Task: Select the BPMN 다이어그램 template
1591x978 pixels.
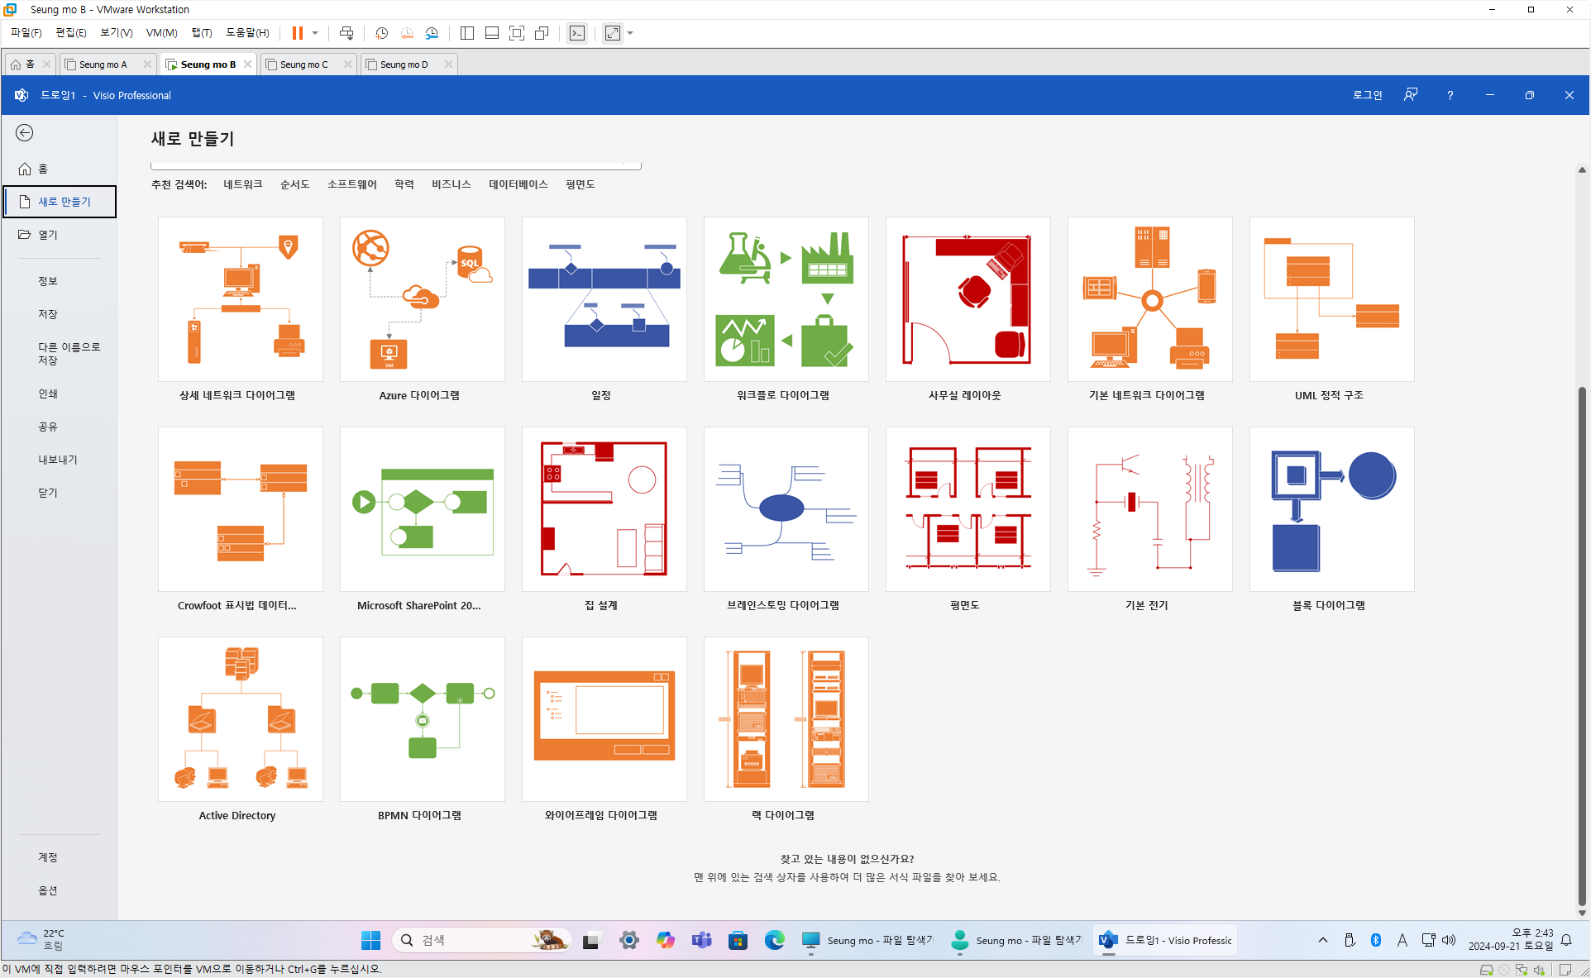Action: tap(422, 719)
